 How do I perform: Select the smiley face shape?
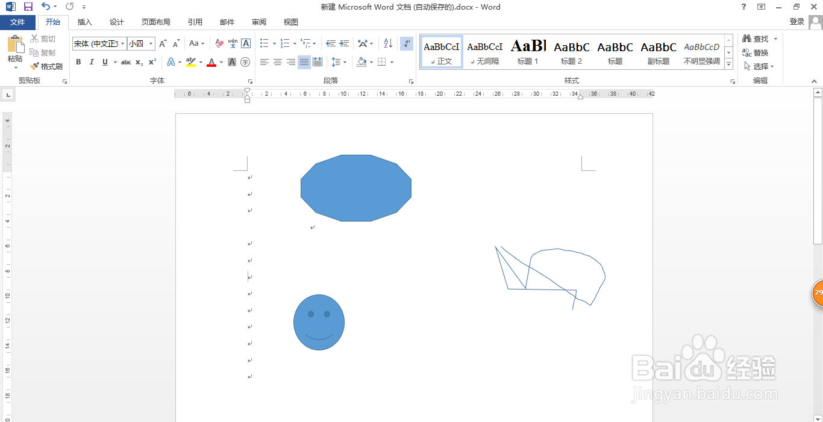[x=319, y=322]
